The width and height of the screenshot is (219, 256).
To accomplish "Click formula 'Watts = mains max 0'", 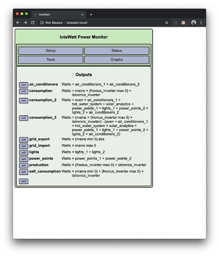I will (x=79, y=145).
